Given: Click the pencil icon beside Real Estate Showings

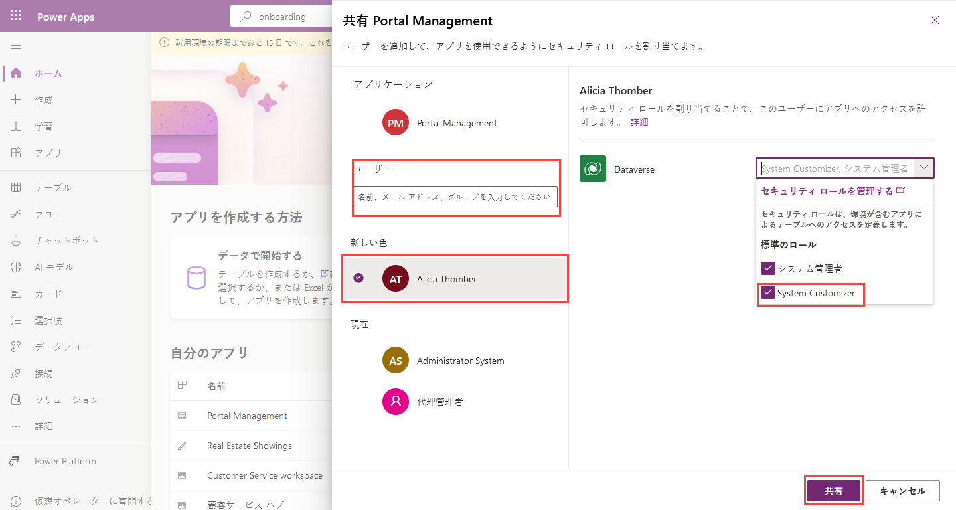Looking at the screenshot, I should pos(183,446).
